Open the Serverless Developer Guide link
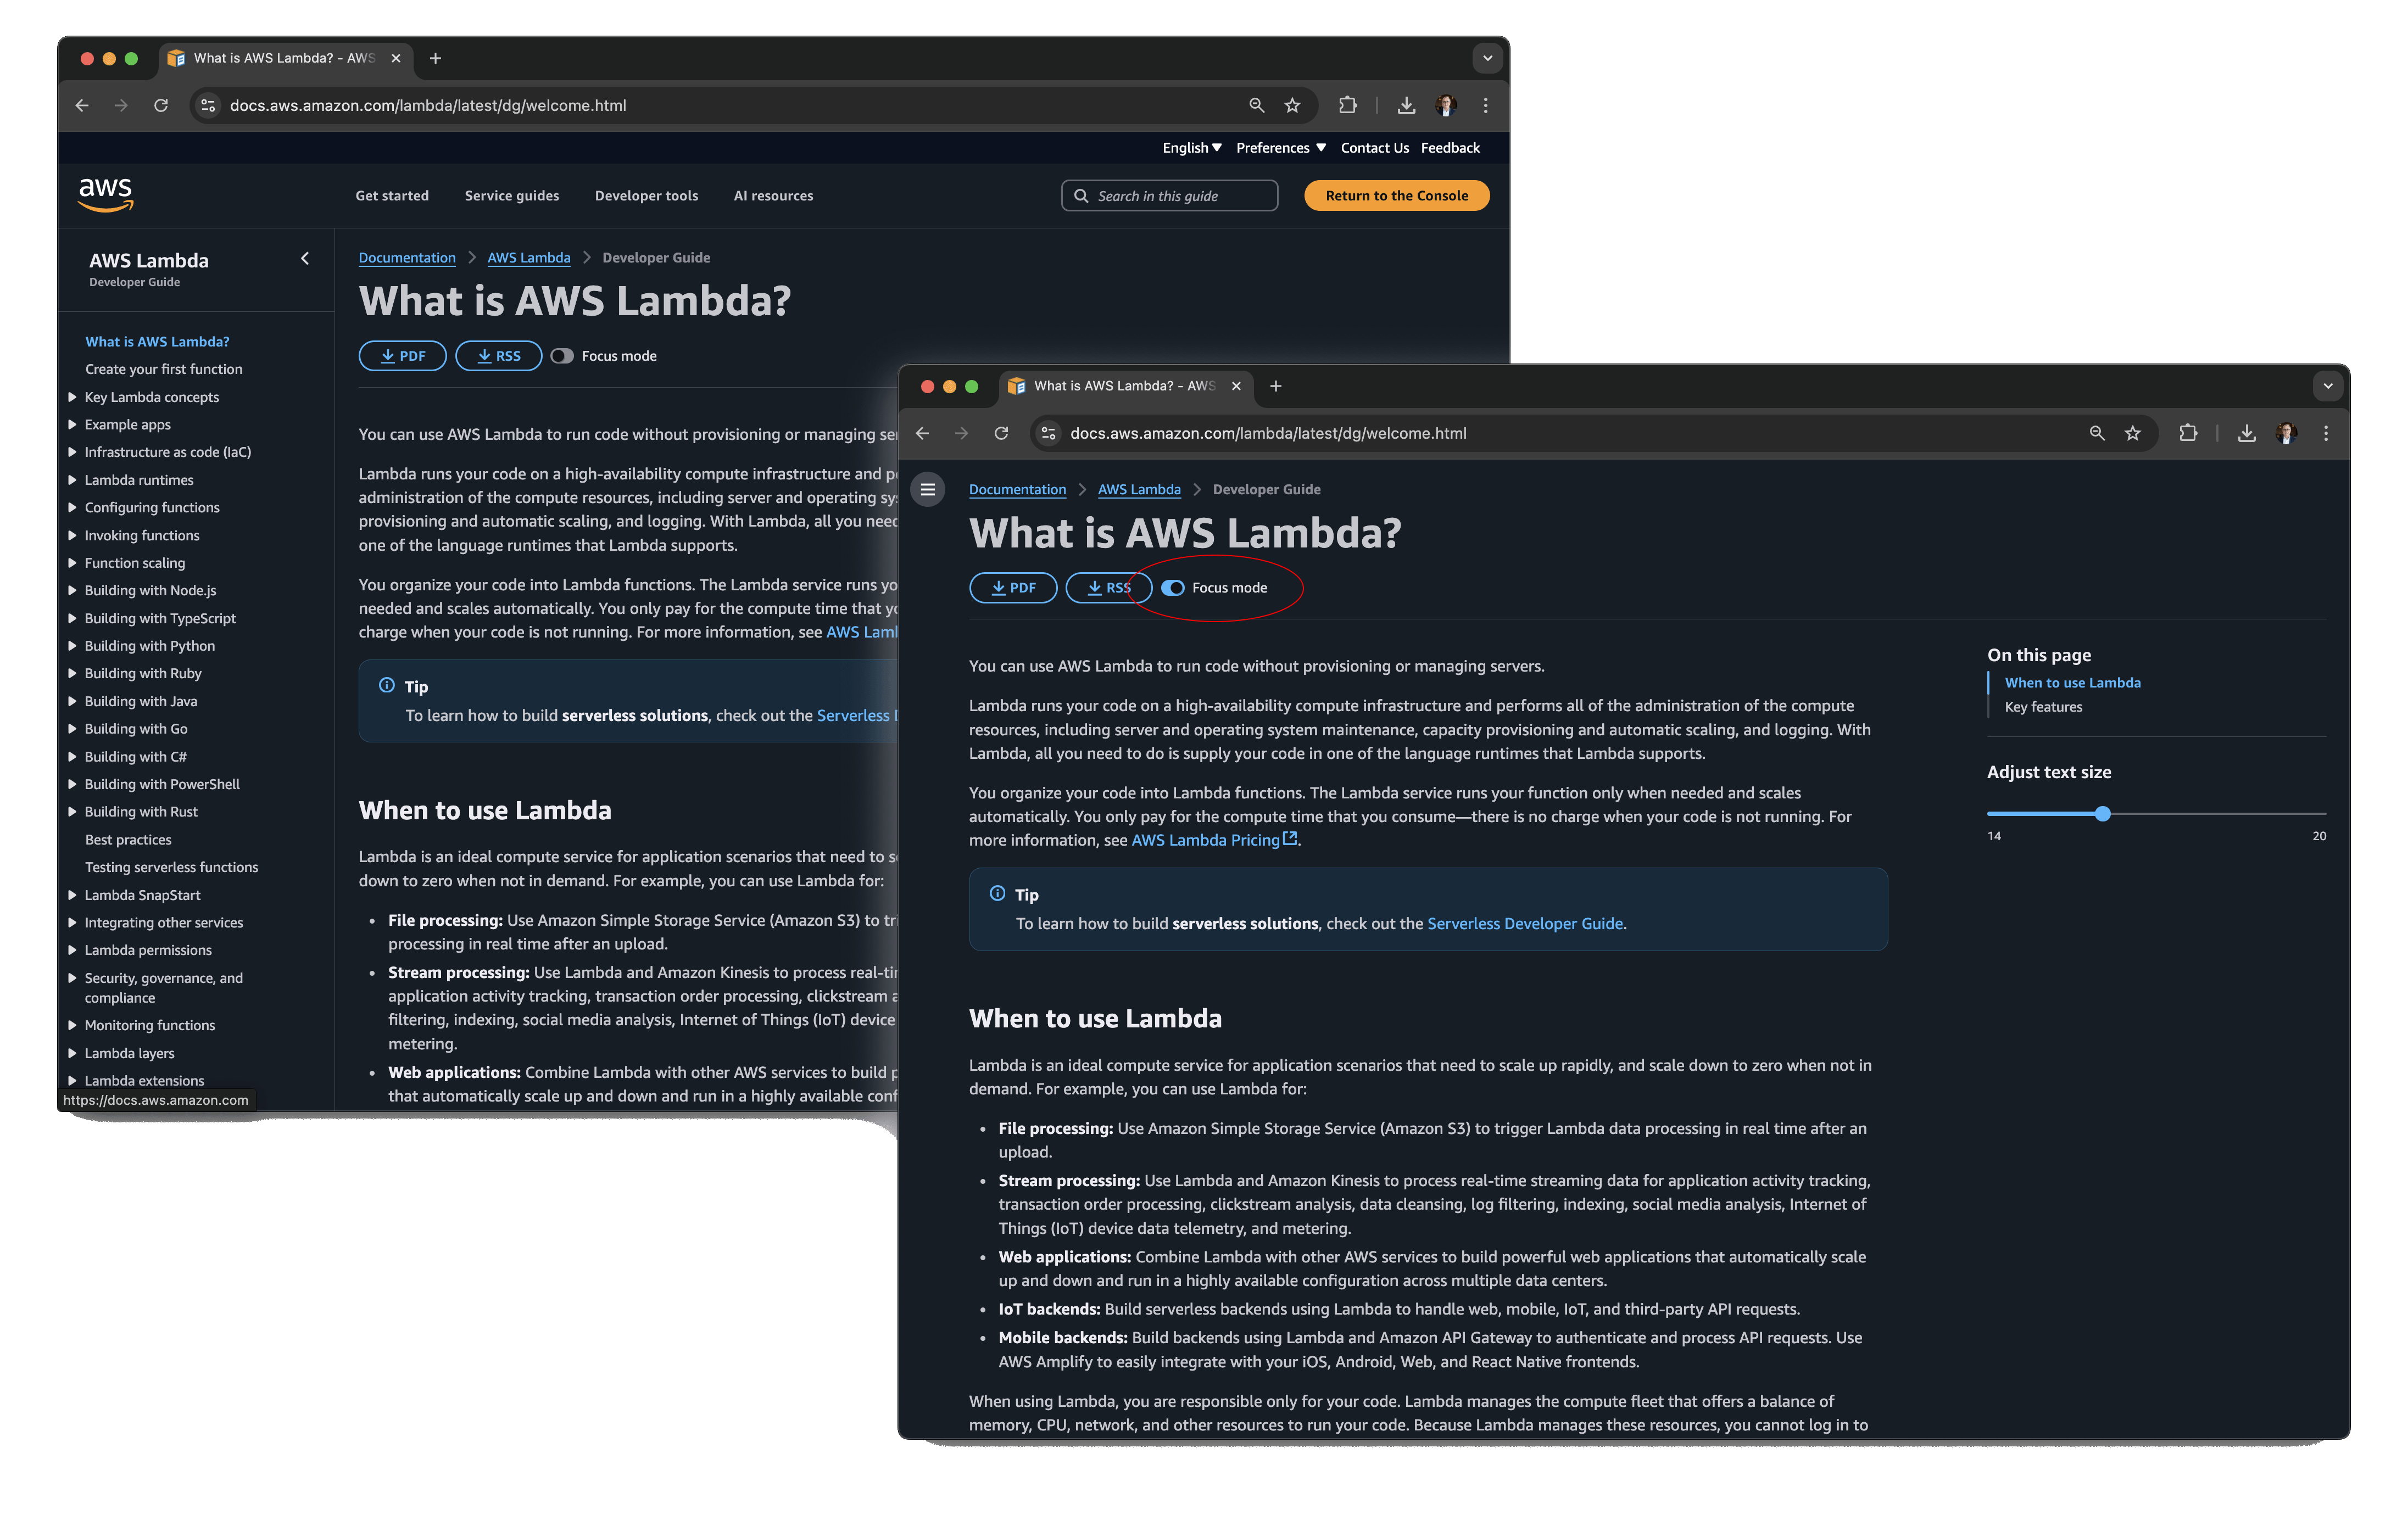The height and width of the screenshot is (1515, 2408). [1525, 923]
